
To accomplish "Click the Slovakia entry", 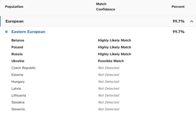I will click(18, 102).
